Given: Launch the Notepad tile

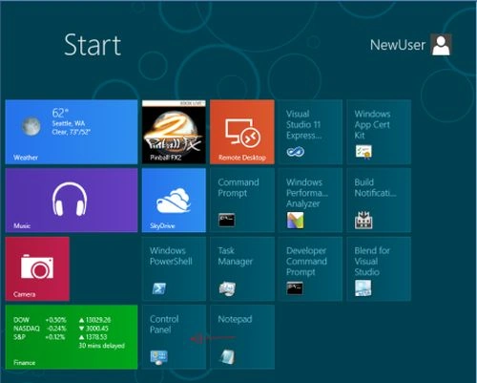Looking at the screenshot, I should tap(242, 337).
